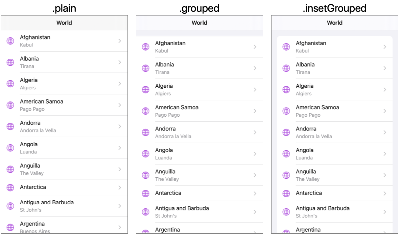
Task: Click chevron on Andorra row in insetGrouped list
Action: [385, 133]
